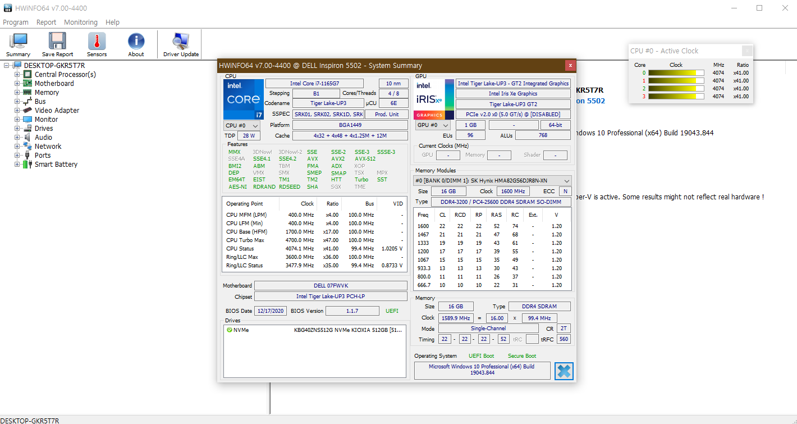Expand the Motherboard tree node
Viewport: 797px width, 424px height.
17,83
